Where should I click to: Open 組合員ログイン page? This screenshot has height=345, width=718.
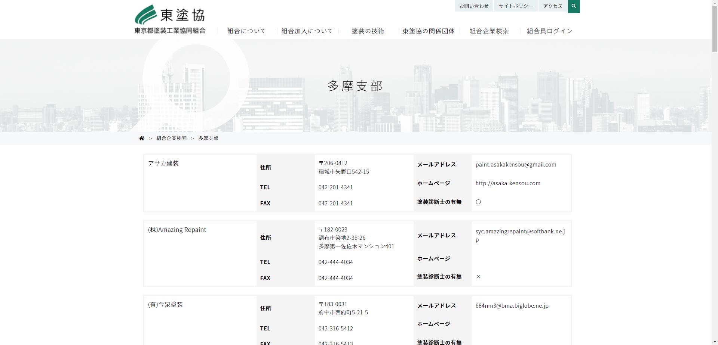click(549, 31)
